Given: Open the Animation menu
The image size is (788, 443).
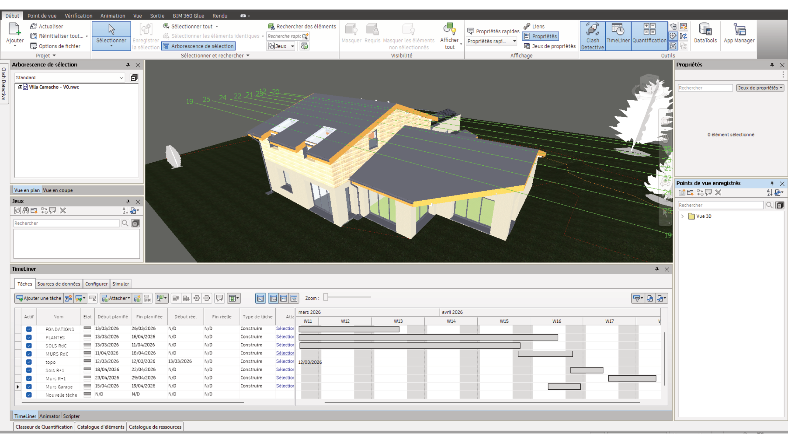Looking at the screenshot, I should (x=113, y=16).
